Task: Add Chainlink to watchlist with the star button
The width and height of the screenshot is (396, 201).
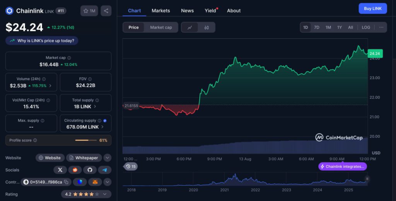Action: pyautogui.click(x=89, y=11)
